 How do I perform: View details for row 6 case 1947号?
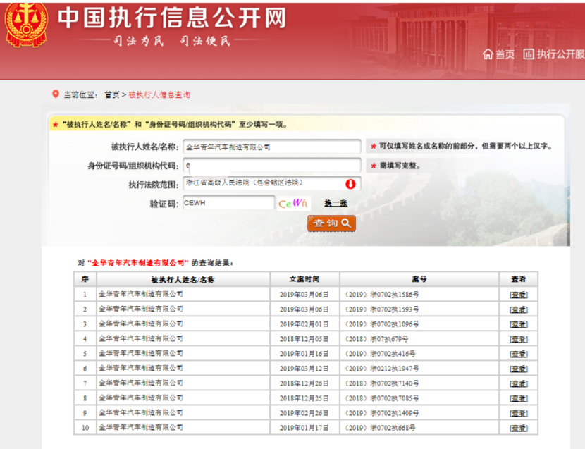(519, 369)
